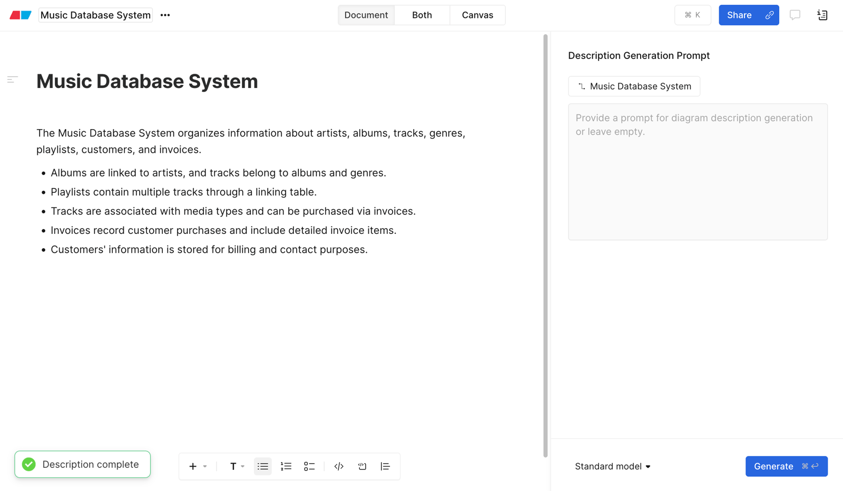Apply numbered list formatting
The height and width of the screenshot is (491, 843).
[286, 466]
